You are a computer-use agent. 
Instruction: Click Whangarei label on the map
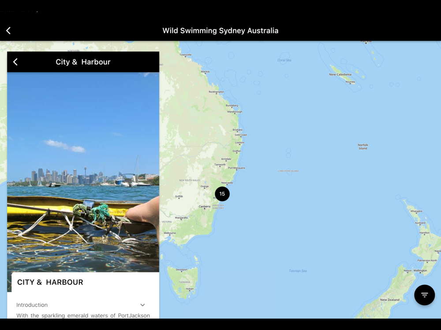pyautogui.click(x=416, y=211)
